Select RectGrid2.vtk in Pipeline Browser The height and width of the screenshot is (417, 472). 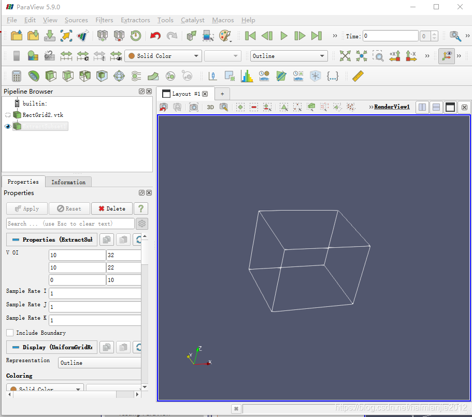[43, 115]
